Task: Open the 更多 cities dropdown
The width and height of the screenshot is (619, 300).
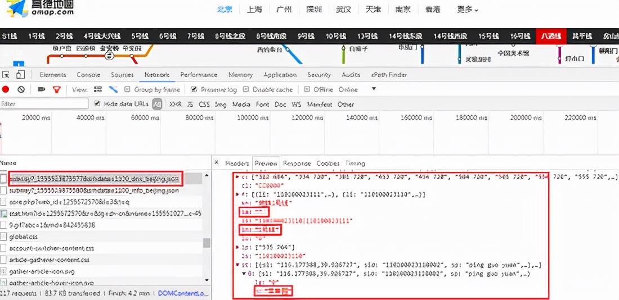Action: [468, 10]
